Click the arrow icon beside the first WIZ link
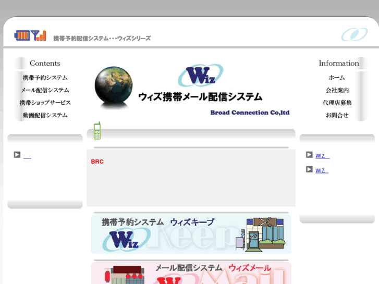This screenshot has height=284, width=379. (x=309, y=155)
